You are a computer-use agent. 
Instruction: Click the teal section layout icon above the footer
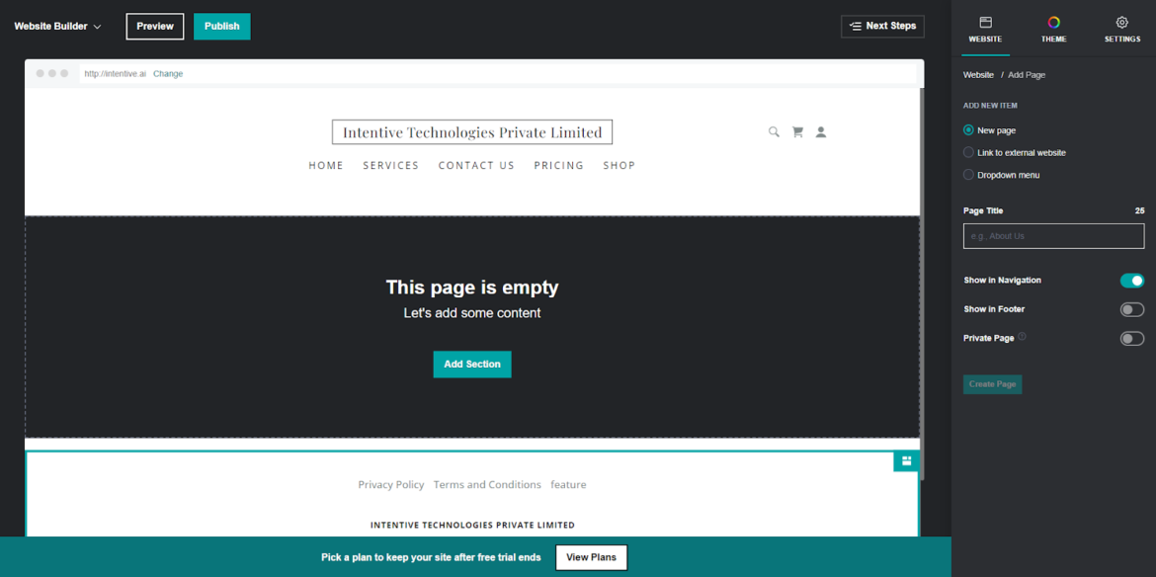pos(906,461)
